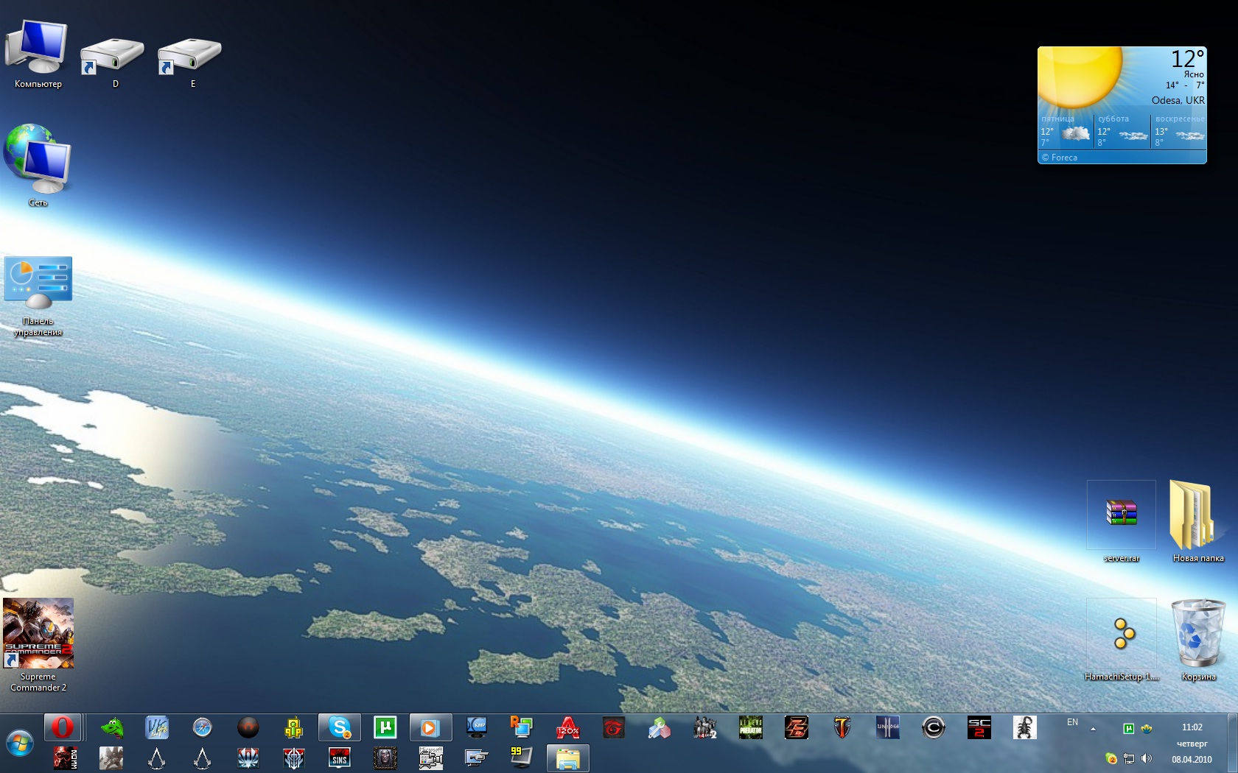Viewport: 1238px width, 773px height.
Task: Open the µTorrent taskbar button
Action: [x=385, y=727]
